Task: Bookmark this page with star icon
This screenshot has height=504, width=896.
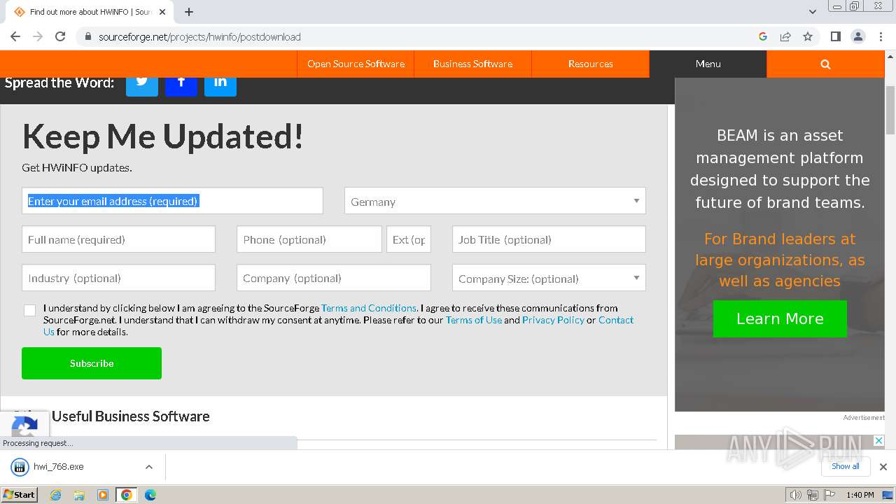Action: coord(808,36)
